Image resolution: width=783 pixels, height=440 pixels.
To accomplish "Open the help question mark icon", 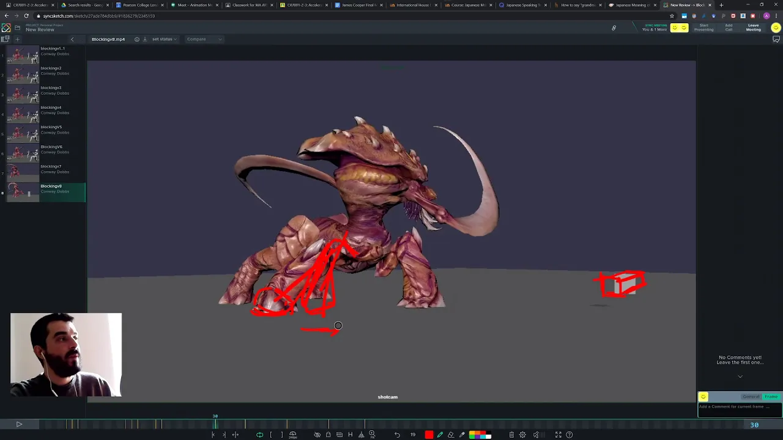I will (x=569, y=435).
